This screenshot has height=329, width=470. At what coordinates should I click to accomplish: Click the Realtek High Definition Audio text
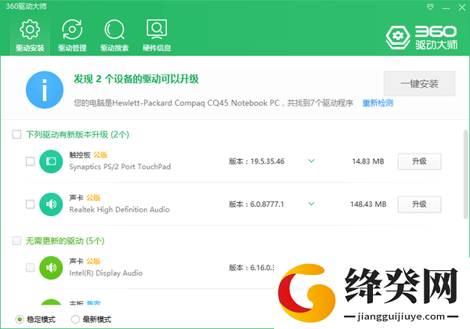click(119, 210)
